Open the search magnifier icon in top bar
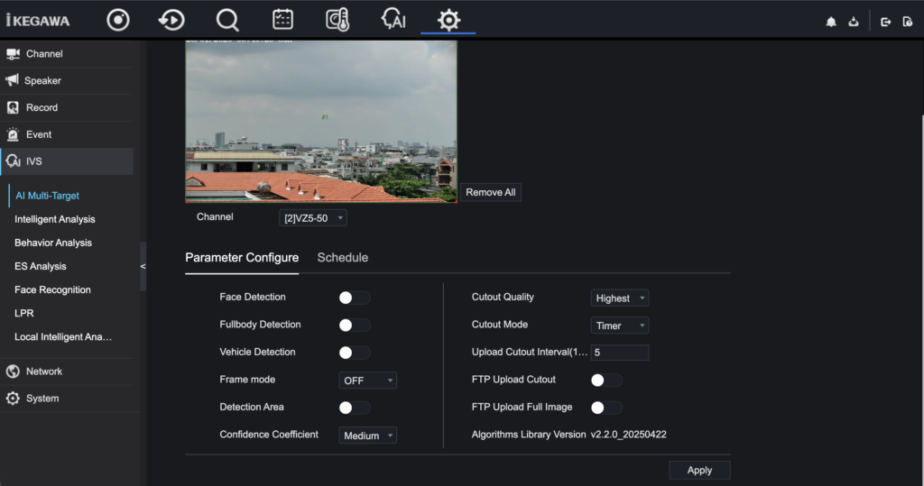 tap(227, 20)
